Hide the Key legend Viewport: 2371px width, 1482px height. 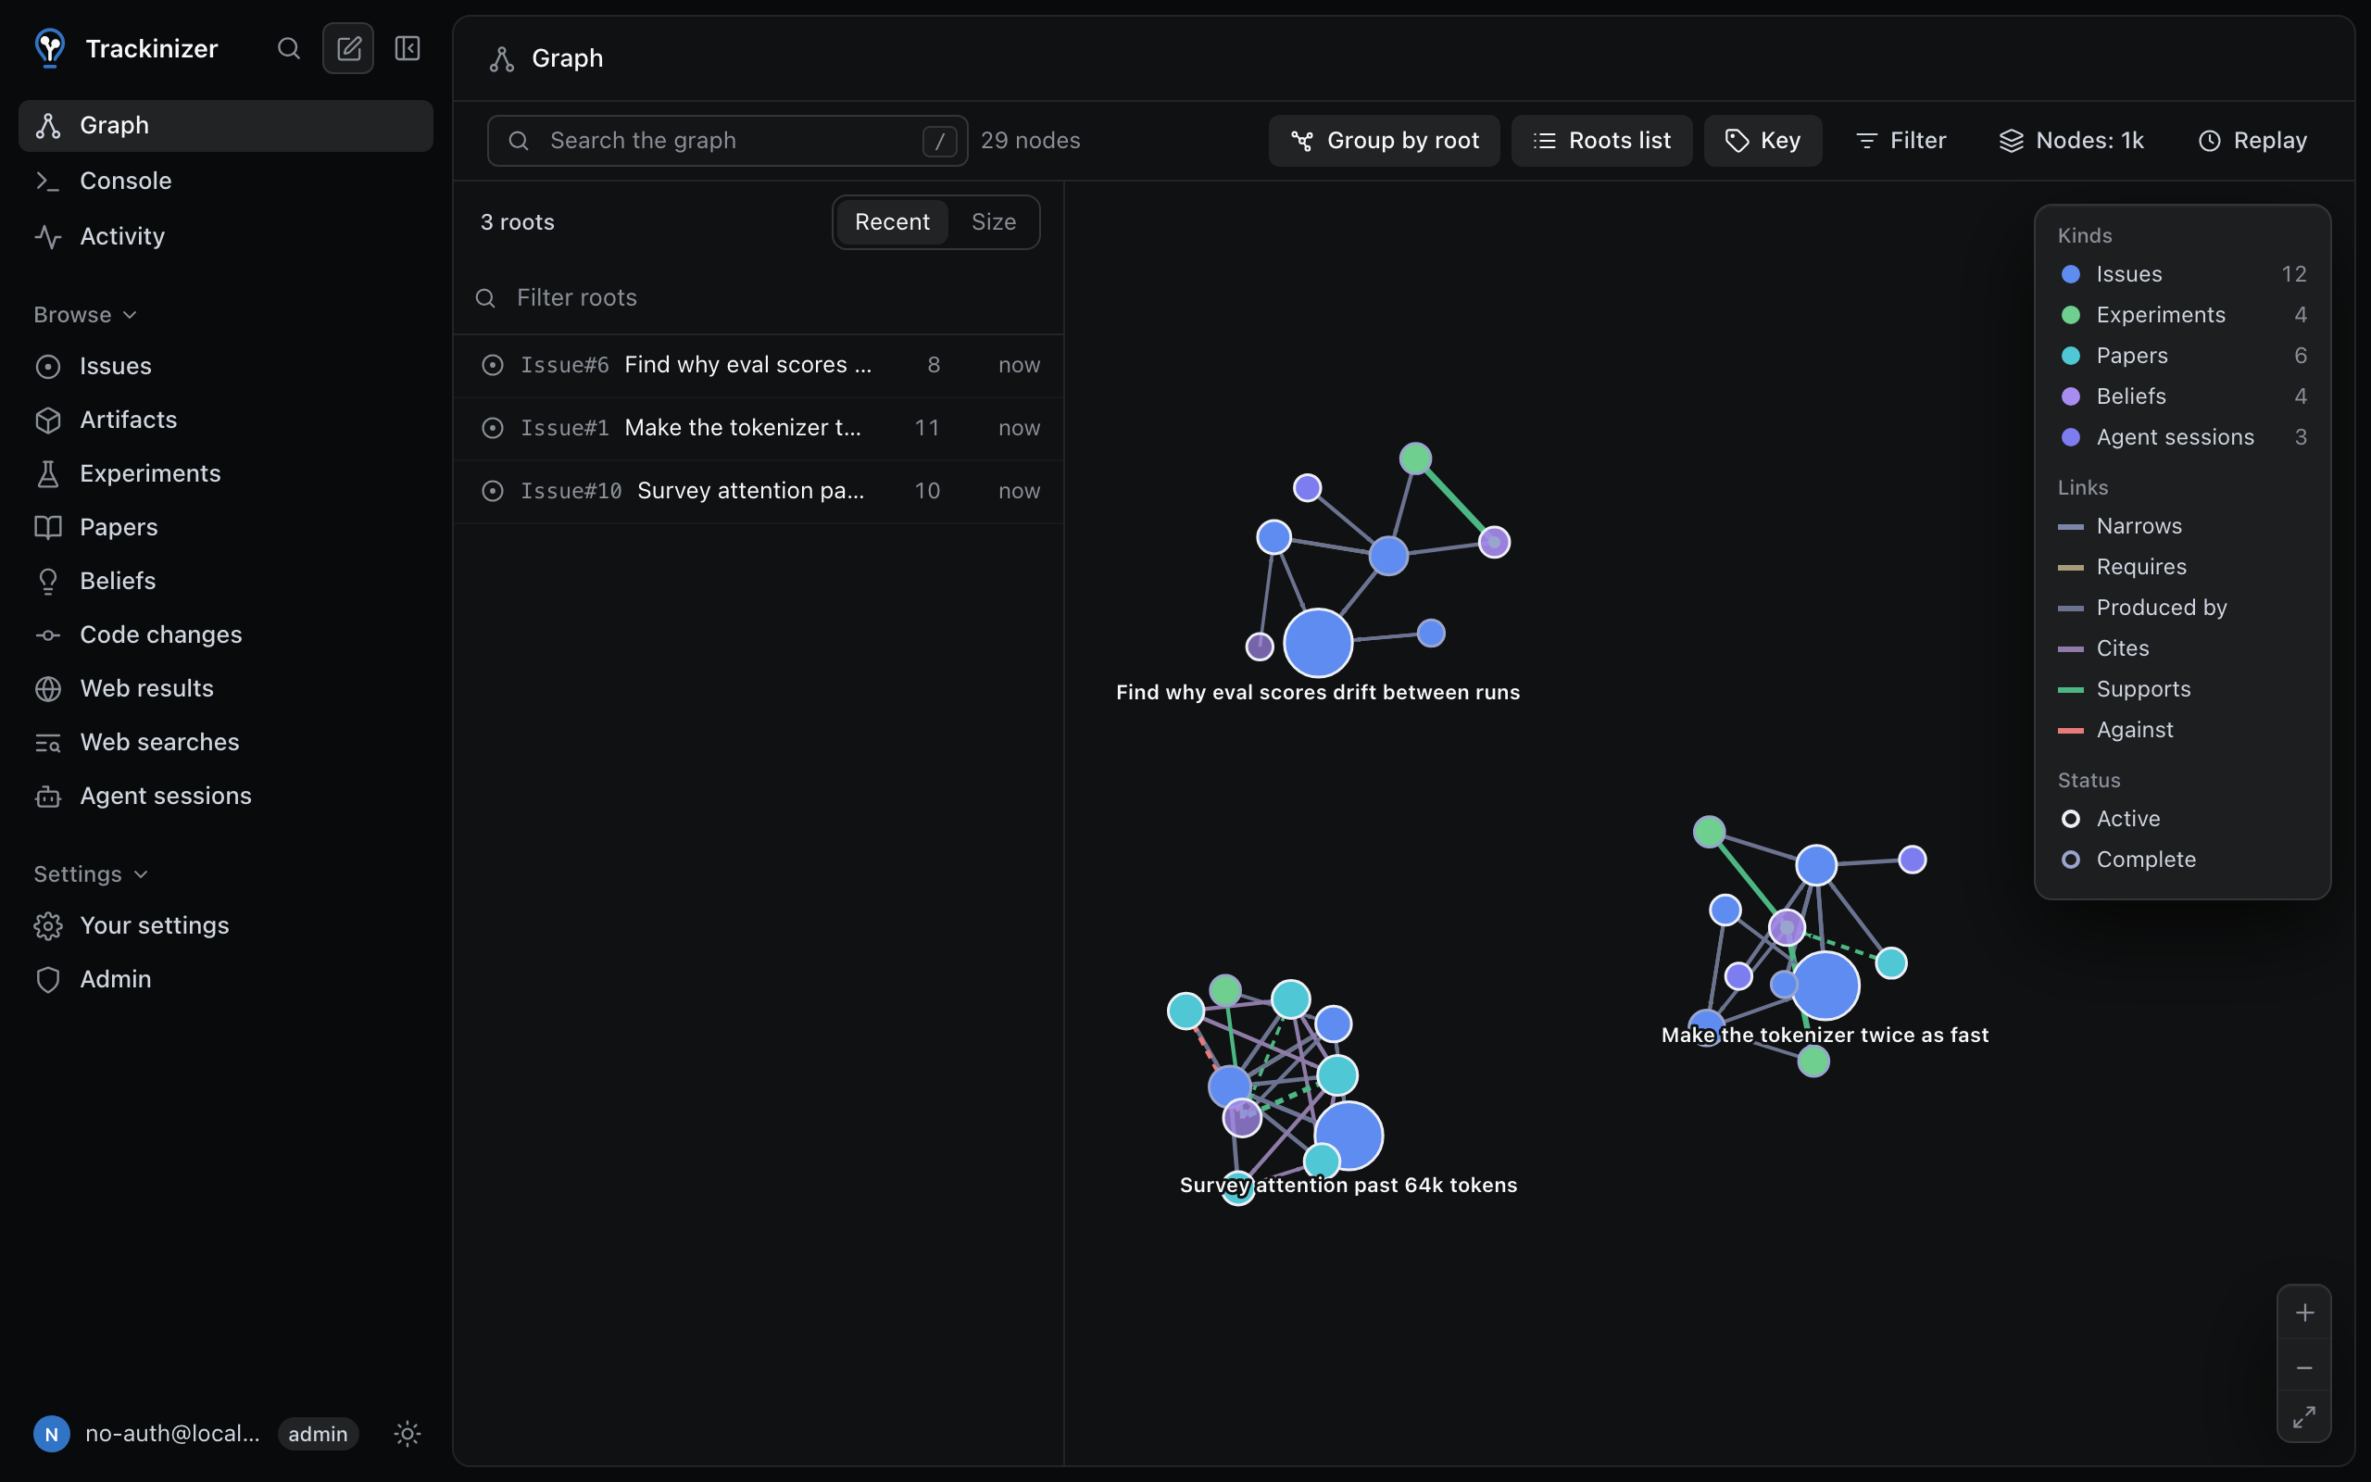[1763, 140]
